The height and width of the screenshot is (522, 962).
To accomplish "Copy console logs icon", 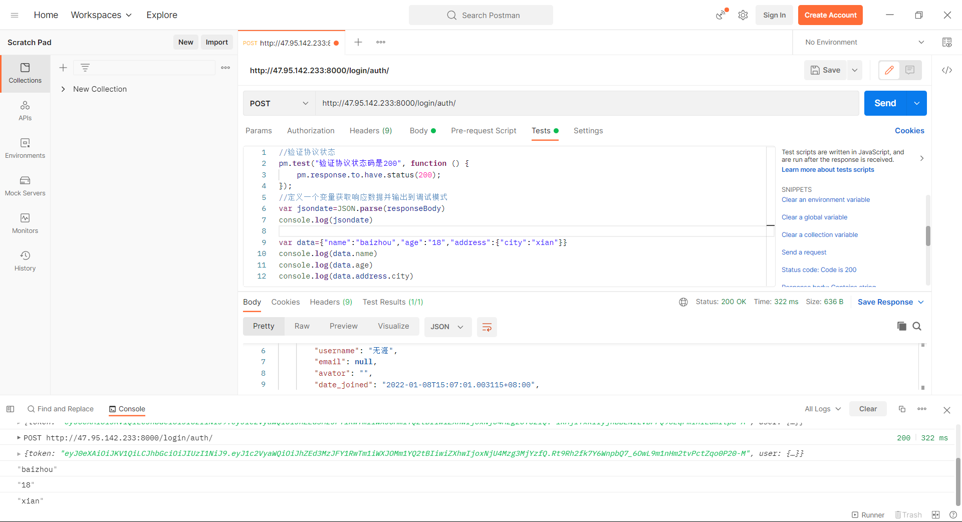I will pos(902,409).
